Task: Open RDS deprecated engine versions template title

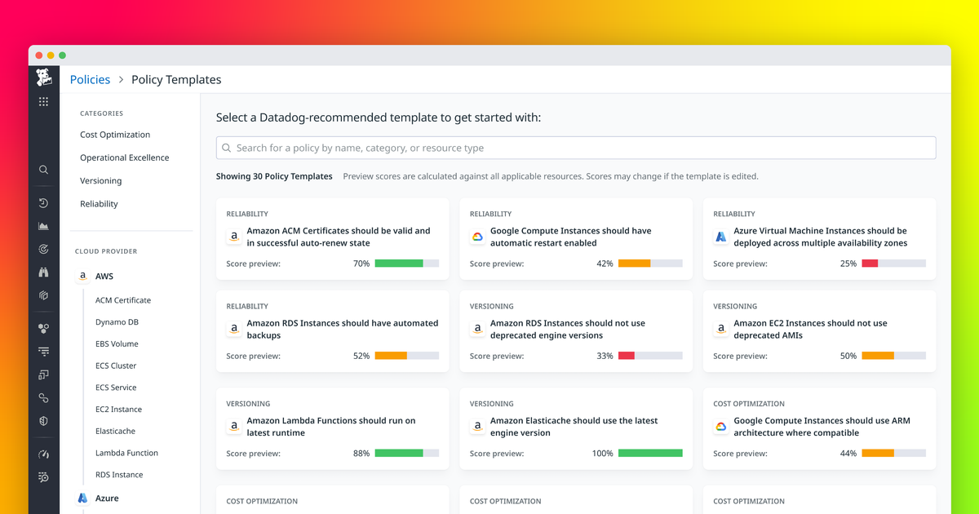Action: point(568,330)
